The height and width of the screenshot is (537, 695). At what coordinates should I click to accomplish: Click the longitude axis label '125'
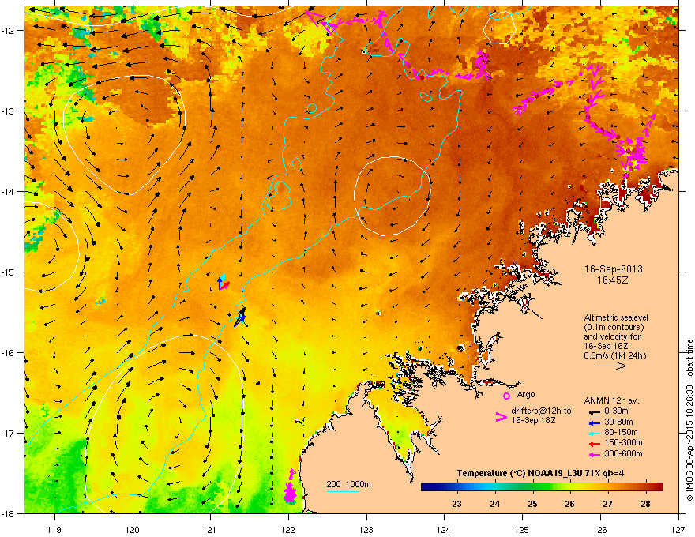click(x=522, y=529)
